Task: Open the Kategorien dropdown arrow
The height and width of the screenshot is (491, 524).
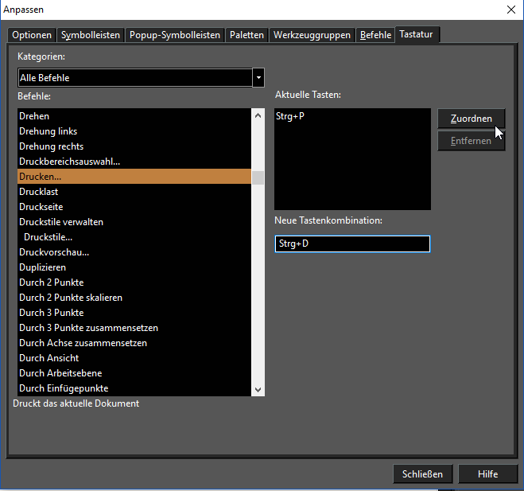Action: (x=258, y=78)
